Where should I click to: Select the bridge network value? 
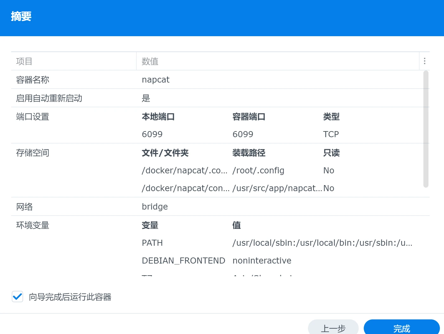click(x=154, y=206)
